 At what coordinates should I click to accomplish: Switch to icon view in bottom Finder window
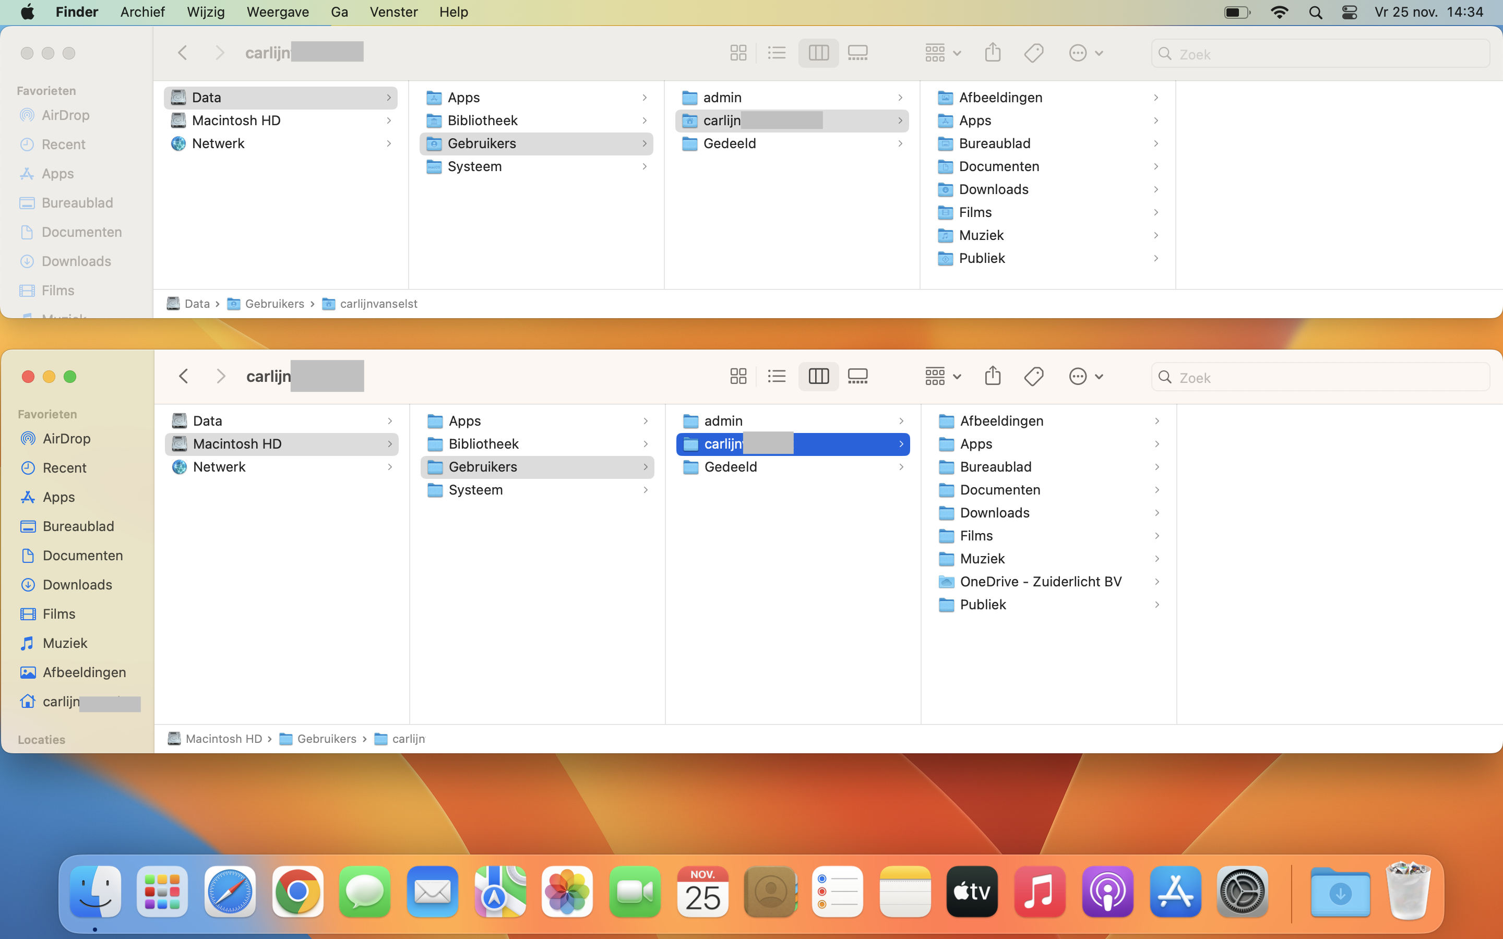[738, 376]
